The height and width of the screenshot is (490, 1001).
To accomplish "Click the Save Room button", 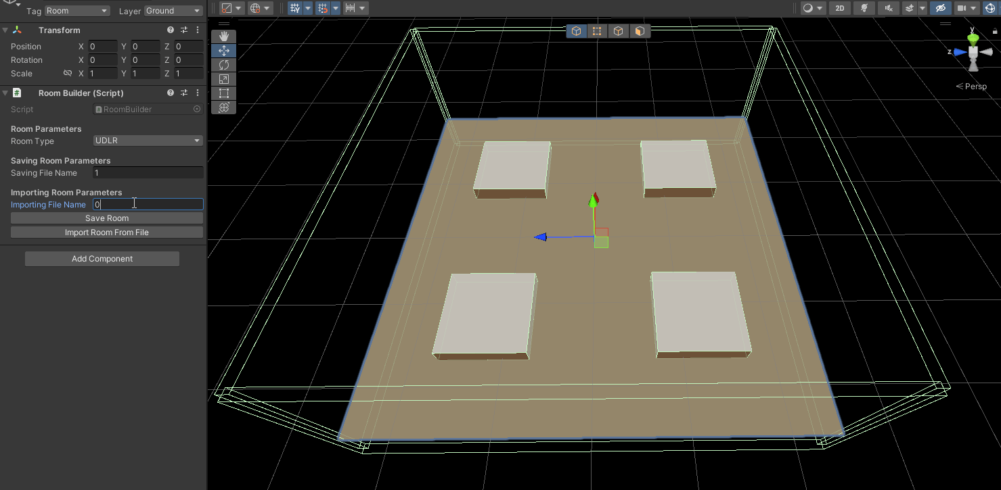I will (107, 218).
